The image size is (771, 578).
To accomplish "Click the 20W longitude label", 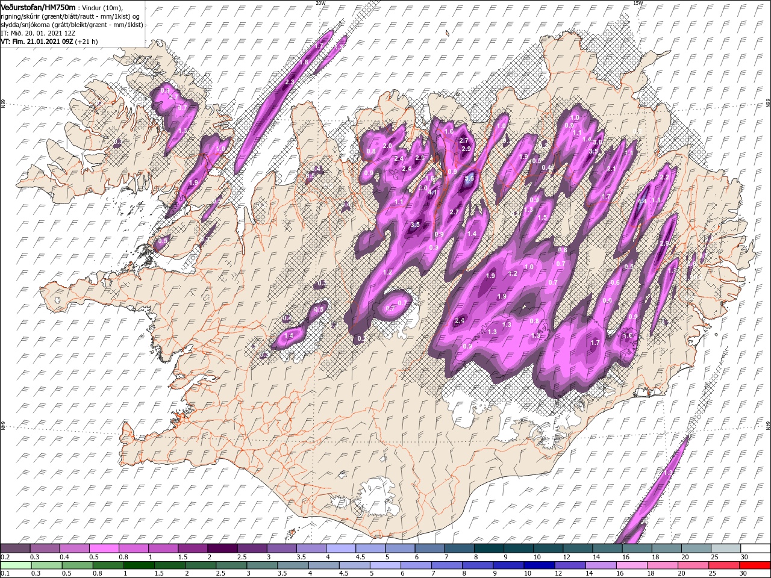I will [320, 2].
